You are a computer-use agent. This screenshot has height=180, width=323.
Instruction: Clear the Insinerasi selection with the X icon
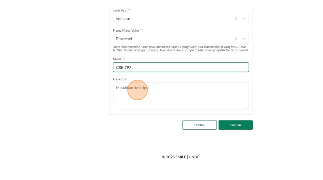[x=236, y=18]
